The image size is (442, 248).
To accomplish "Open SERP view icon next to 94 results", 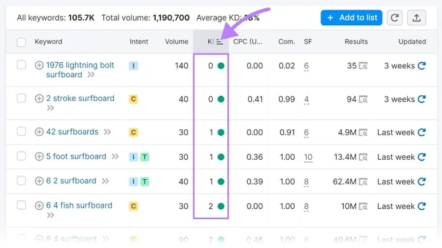I will (x=363, y=99).
